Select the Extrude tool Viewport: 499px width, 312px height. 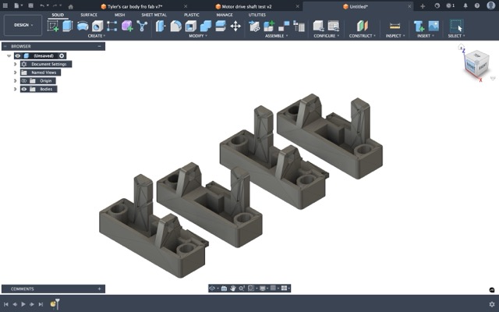(x=68, y=26)
